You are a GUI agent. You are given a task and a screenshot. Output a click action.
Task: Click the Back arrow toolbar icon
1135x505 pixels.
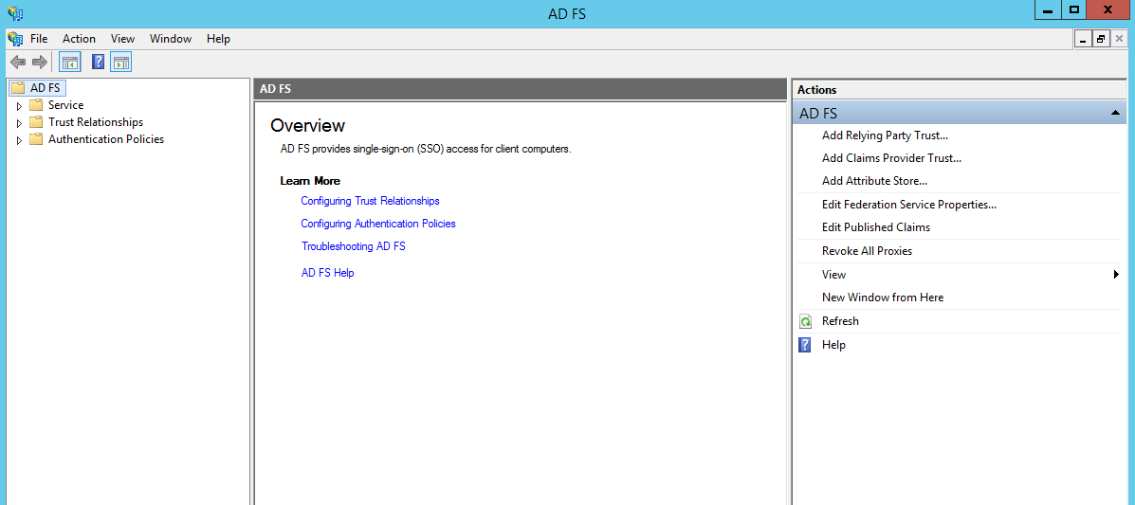click(17, 63)
